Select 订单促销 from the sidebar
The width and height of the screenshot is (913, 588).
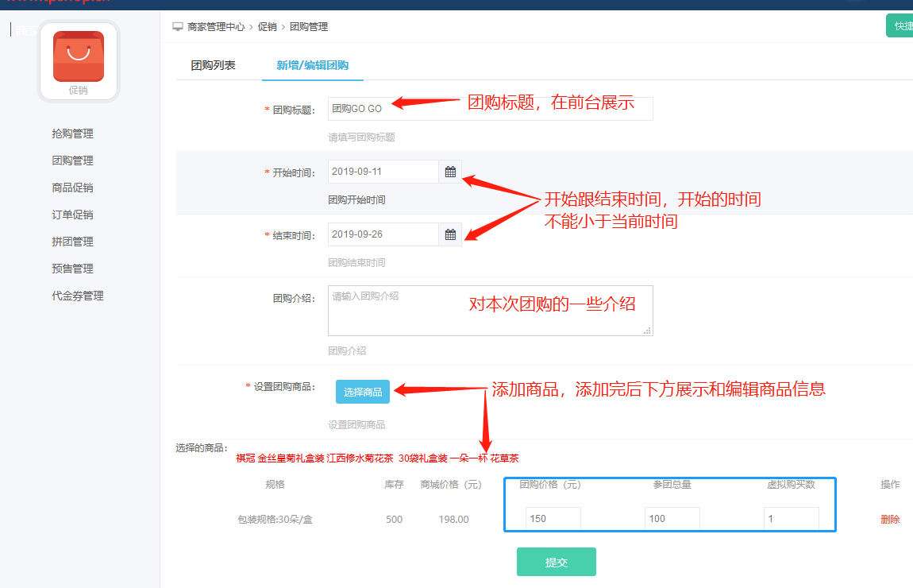72,215
